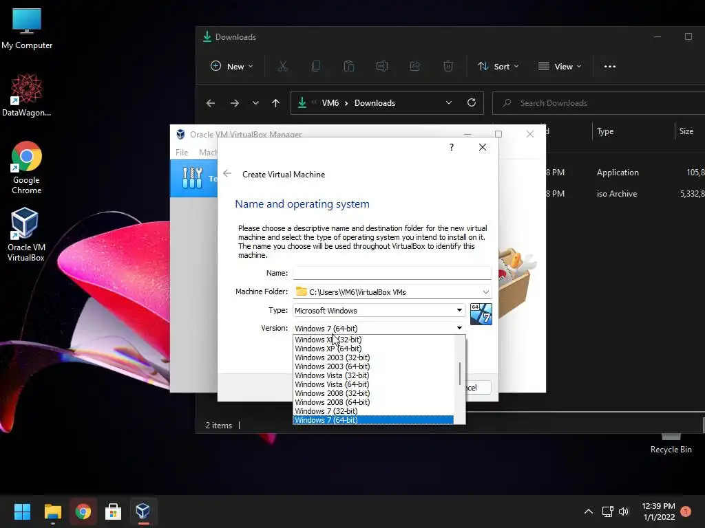Viewport: 705px width, 528px height.
Task: Sort by Type column header
Action: click(x=605, y=131)
